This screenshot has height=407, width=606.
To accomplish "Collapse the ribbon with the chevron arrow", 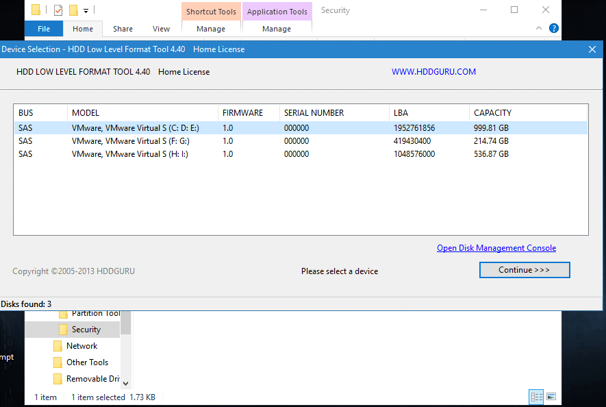I will [540, 29].
